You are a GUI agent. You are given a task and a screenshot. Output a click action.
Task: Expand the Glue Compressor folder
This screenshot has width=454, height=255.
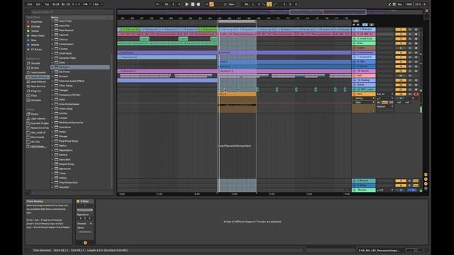[52, 104]
